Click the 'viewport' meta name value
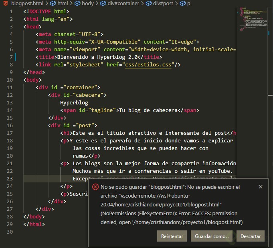 click(85, 50)
